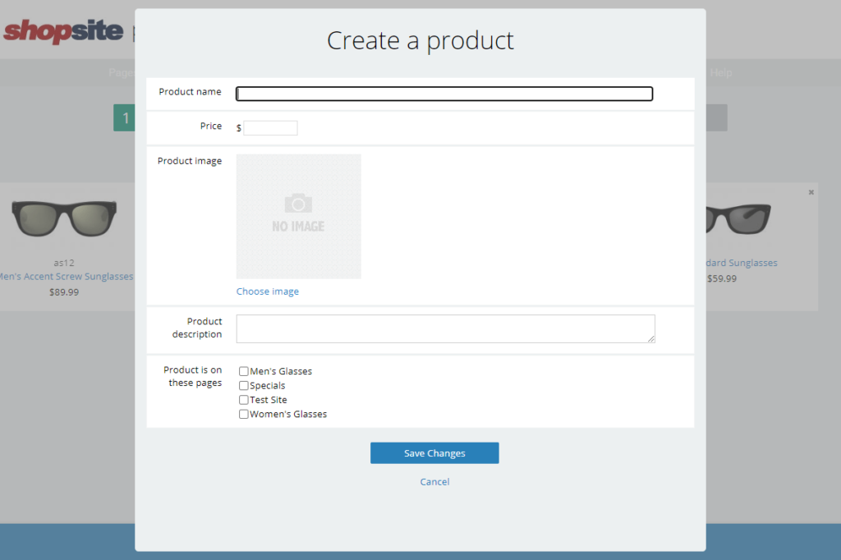Image resolution: width=841 pixels, height=560 pixels.
Task: Click the camera icon in the image placeholder
Action: (298, 203)
